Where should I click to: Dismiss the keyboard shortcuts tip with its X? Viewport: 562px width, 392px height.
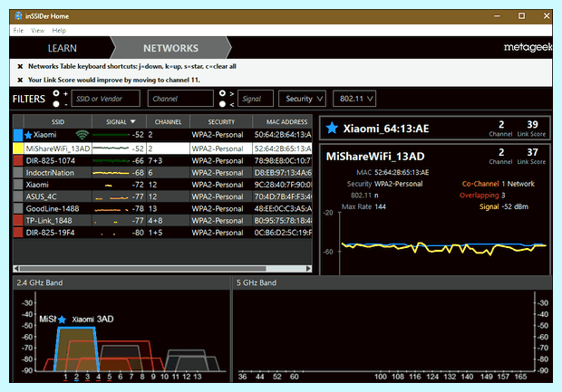[x=20, y=66]
